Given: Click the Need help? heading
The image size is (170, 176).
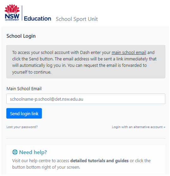Looking at the screenshot, I should (x=33, y=152).
